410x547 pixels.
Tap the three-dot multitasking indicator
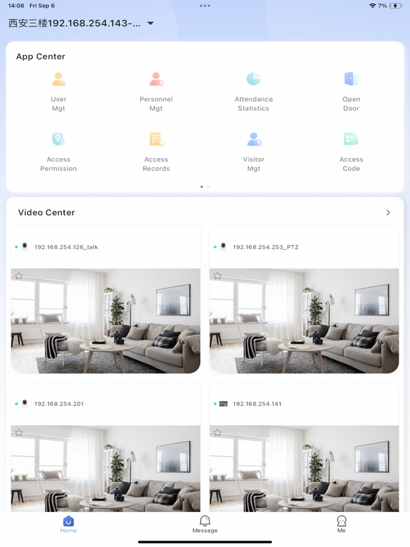tap(205, 6)
